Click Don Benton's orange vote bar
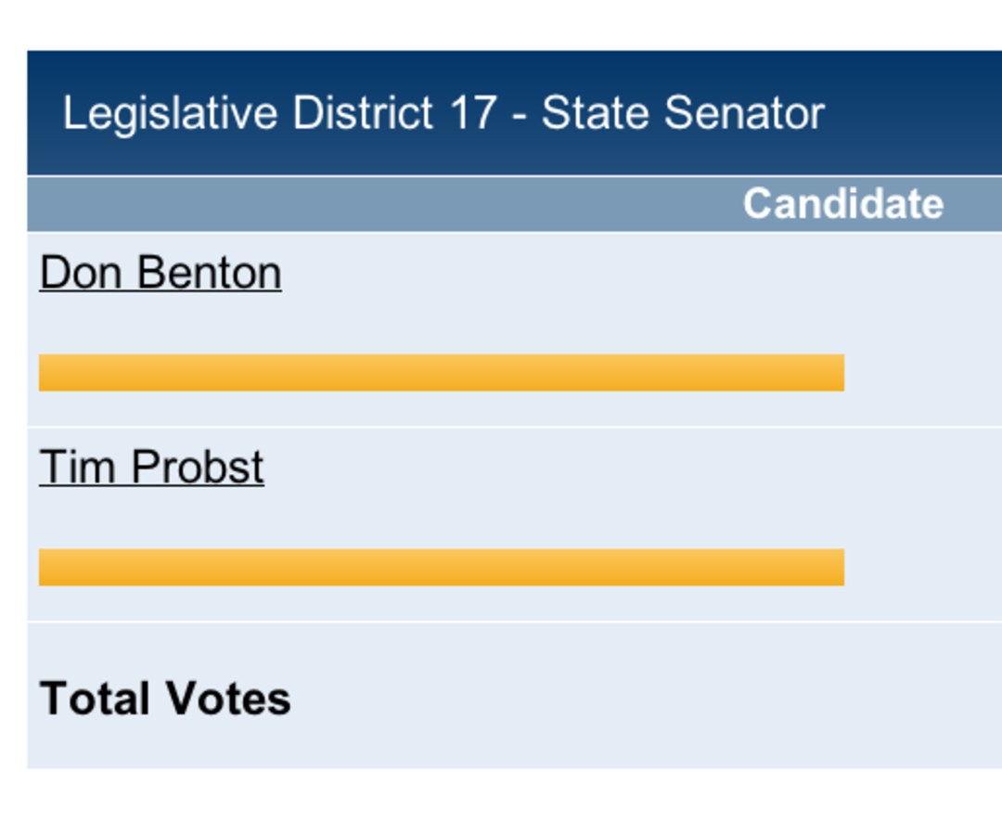This screenshot has height=835, width=1002. click(442, 372)
